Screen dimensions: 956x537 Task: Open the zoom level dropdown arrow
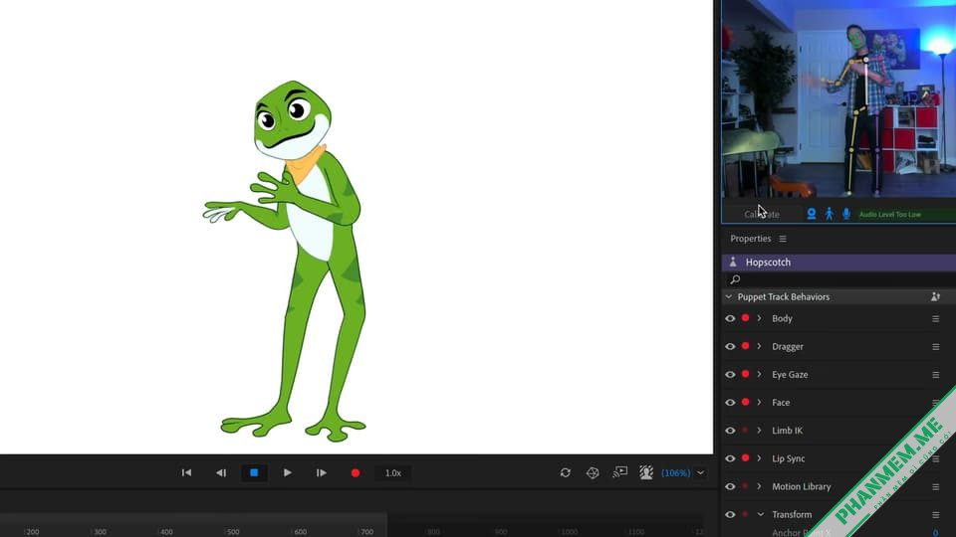[700, 473]
